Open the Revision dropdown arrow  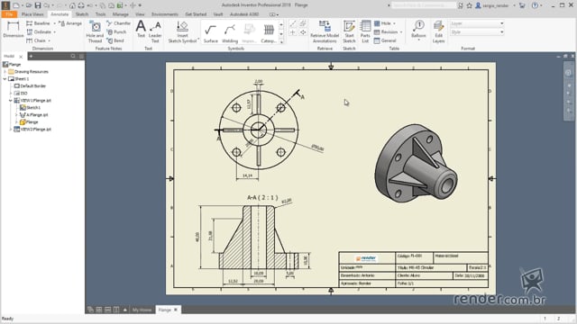point(401,32)
